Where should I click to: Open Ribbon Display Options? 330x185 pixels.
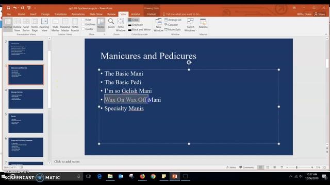point(294,8)
